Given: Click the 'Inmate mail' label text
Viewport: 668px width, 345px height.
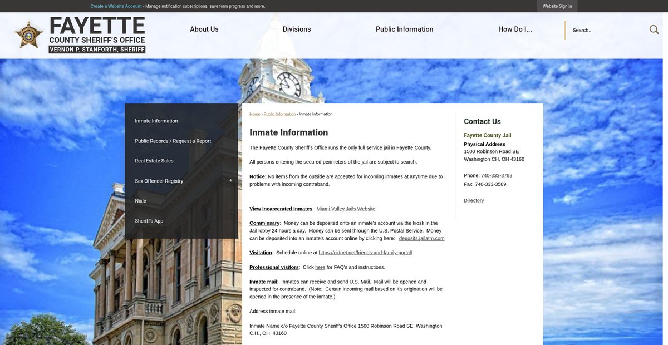Looking at the screenshot, I should 263,282.
